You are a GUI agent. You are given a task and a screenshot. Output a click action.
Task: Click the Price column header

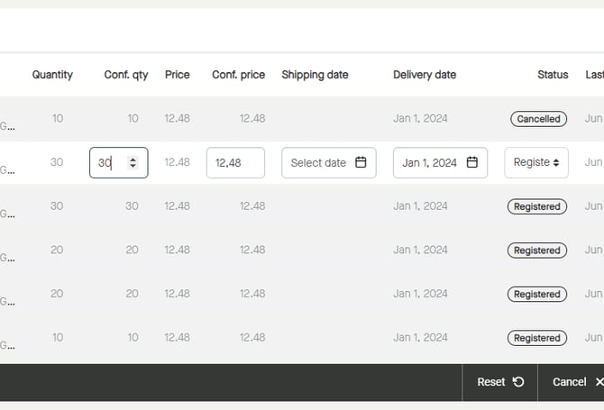pos(178,75)
